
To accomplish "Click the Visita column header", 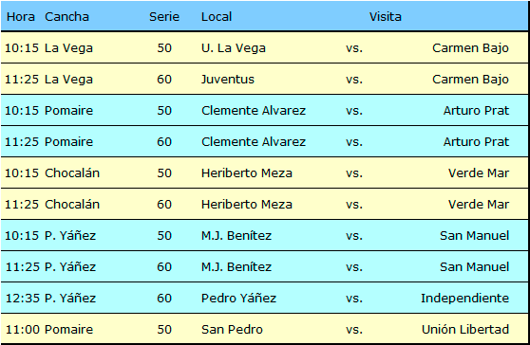I will 385,16.
